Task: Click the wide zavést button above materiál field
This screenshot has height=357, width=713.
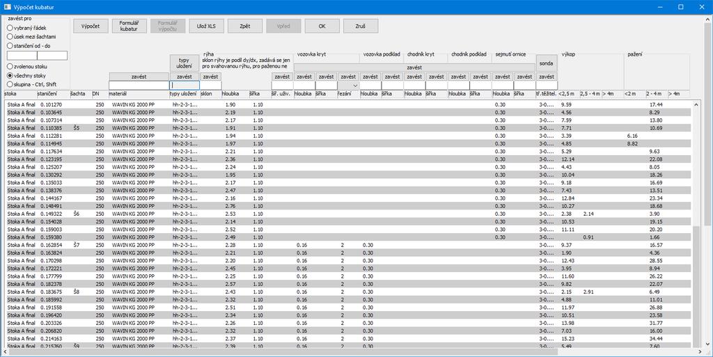Action: pos(139,77)
